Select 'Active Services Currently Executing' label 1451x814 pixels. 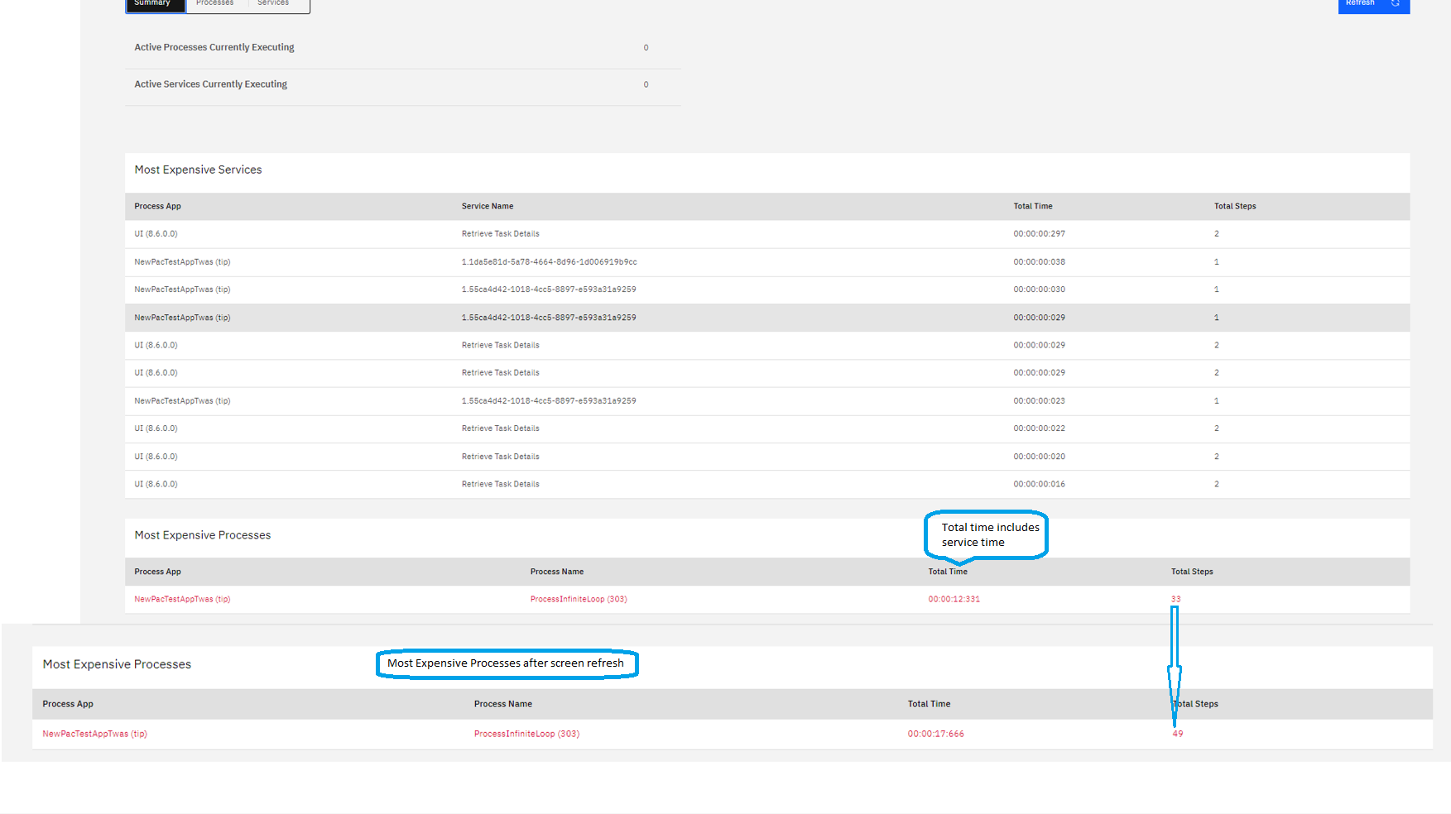[x=211, y=84]
